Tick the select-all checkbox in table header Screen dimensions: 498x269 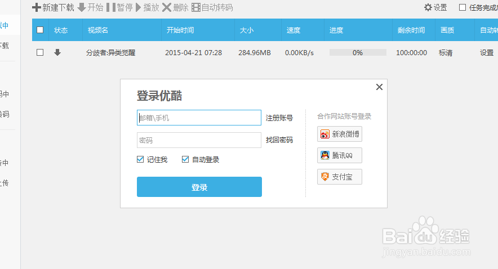coord(40,30)
